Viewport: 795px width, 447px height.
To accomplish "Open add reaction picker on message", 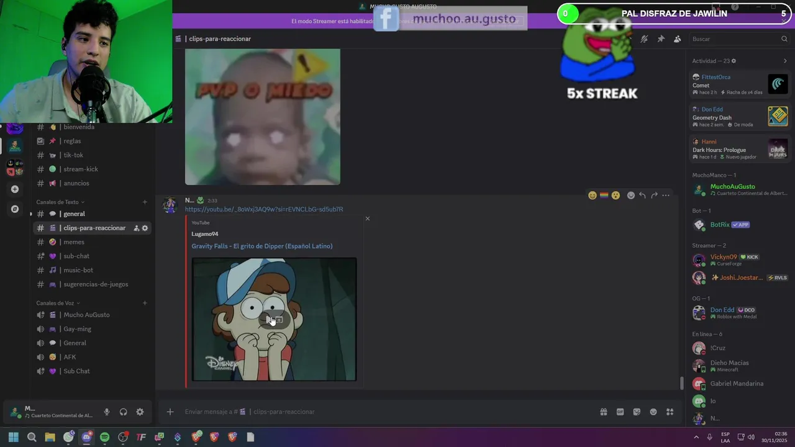I will [631, 195].
